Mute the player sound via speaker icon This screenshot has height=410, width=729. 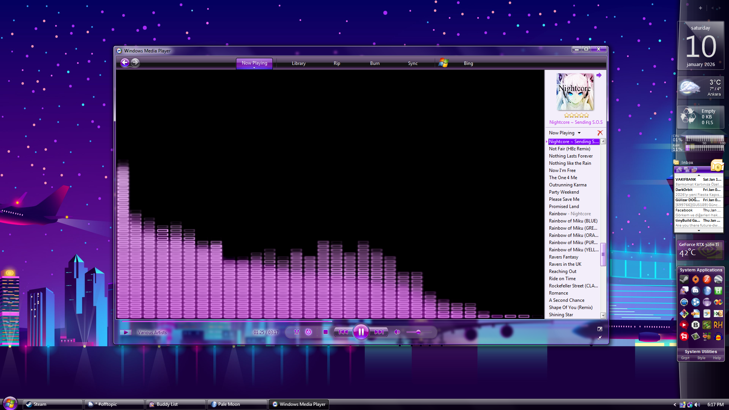[397, 332]
